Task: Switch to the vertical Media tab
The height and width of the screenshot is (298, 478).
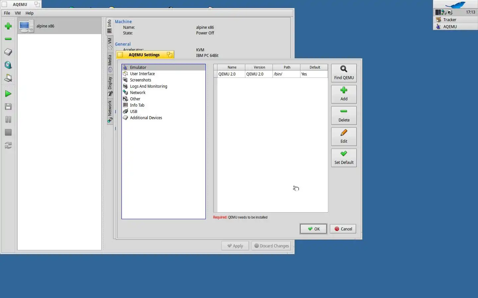Action: point(110,63)
